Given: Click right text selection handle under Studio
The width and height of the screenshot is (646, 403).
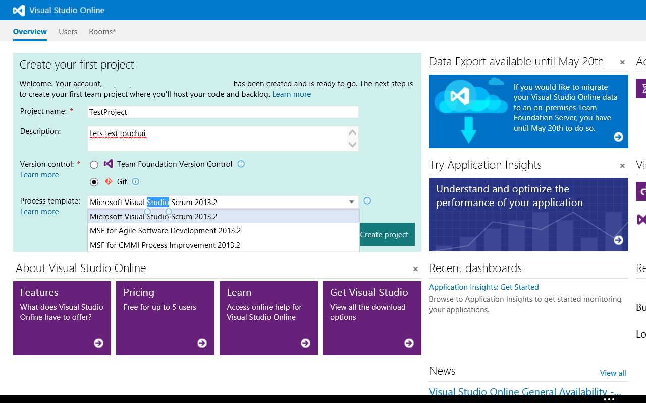Looking at the screenshot, I should point(169,212).
